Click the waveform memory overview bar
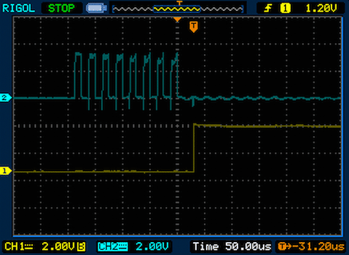 click(178, 9)
